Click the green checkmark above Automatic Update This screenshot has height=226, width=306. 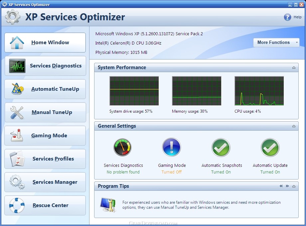270,148
